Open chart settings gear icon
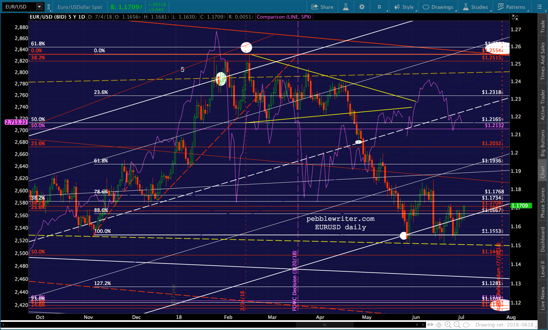This screenshot has height=330, width=548. pos(362,7)
